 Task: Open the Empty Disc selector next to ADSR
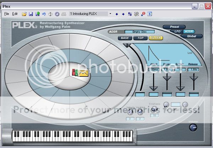140,32
